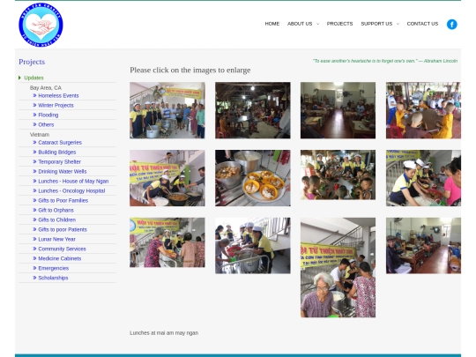This screenshot has height=357, width=476.
Task: Open the Projects menu item
Action: pyautogui.click(x=339, y=24)
